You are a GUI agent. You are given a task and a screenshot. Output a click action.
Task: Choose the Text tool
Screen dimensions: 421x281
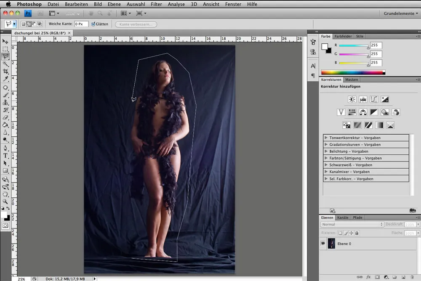tap(5, 156)
